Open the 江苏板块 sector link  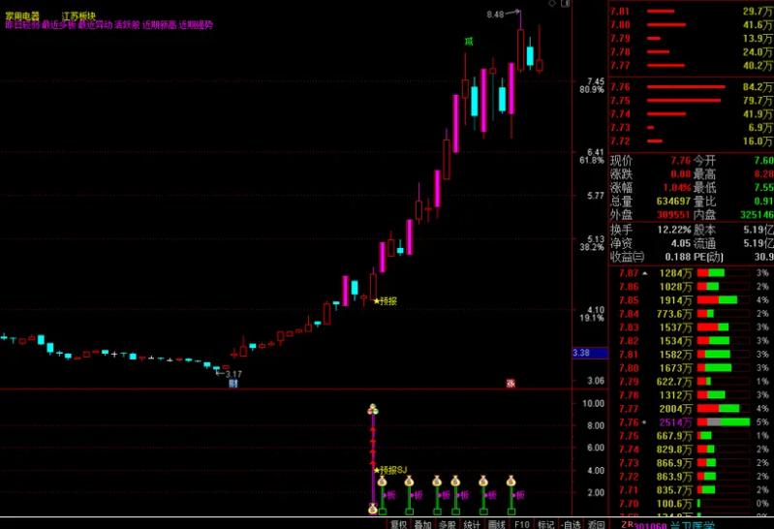78,16
